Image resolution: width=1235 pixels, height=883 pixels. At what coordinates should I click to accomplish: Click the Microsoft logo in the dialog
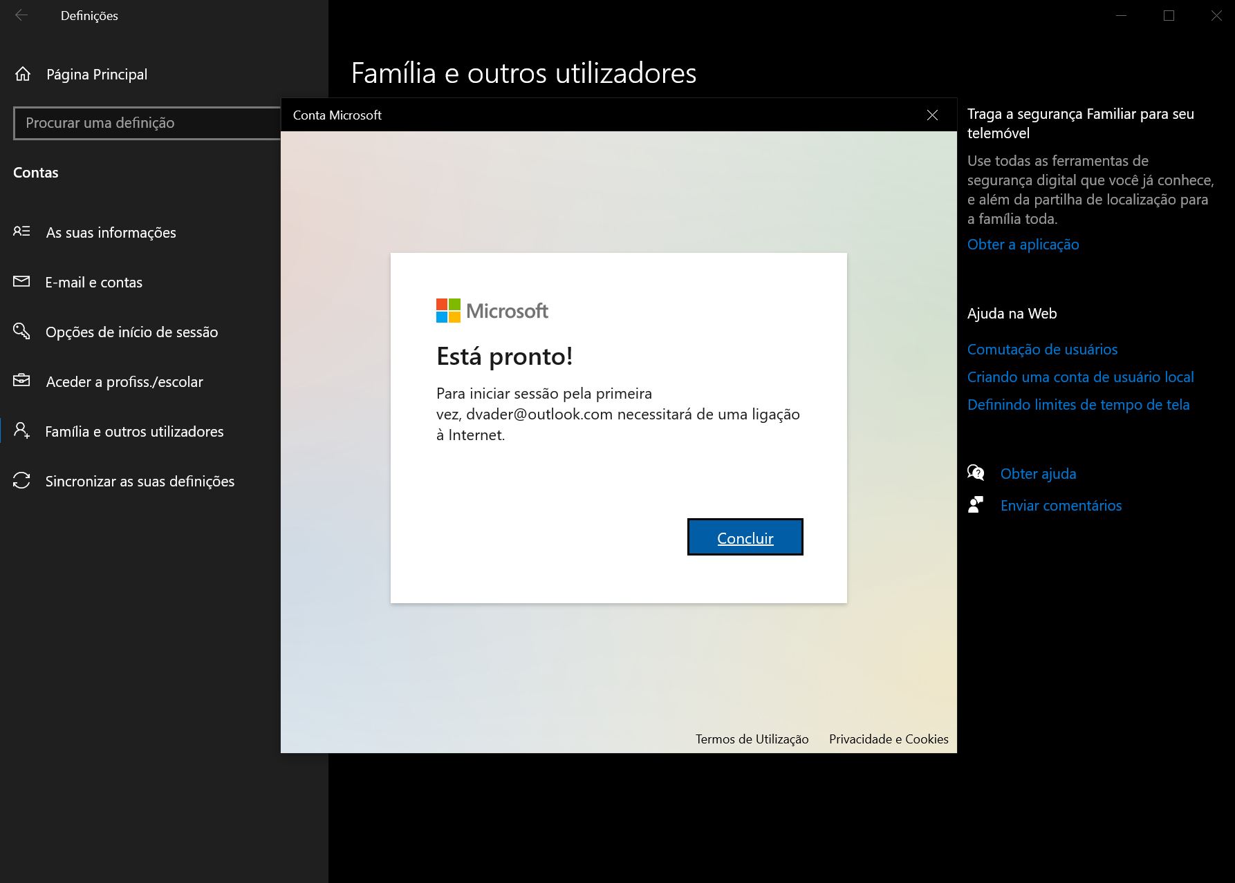[x=492, y=311]
